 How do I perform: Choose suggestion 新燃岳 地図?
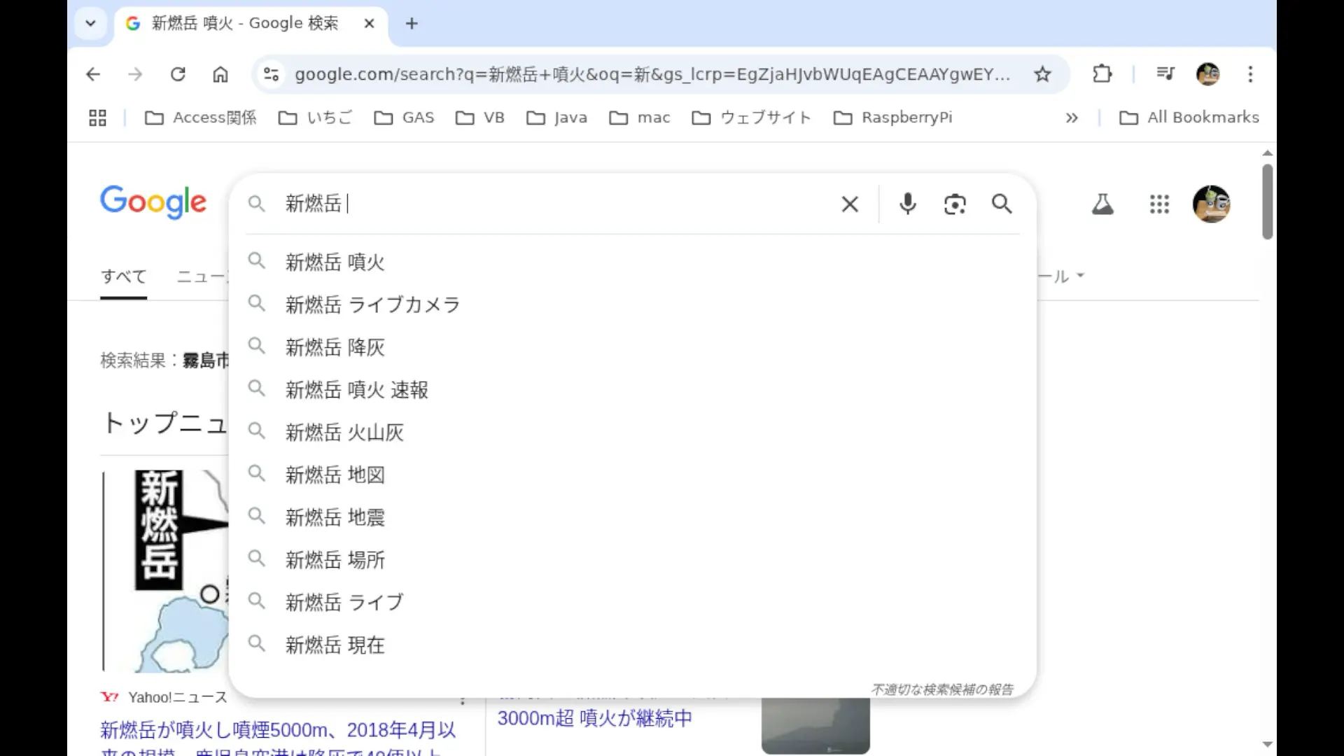[632, 475]
